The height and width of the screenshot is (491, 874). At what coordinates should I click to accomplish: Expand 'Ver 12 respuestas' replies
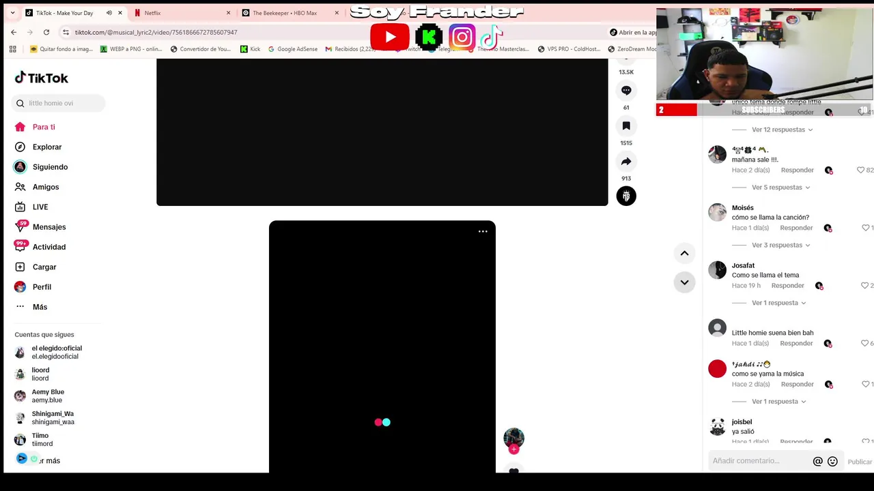(782, 130)
